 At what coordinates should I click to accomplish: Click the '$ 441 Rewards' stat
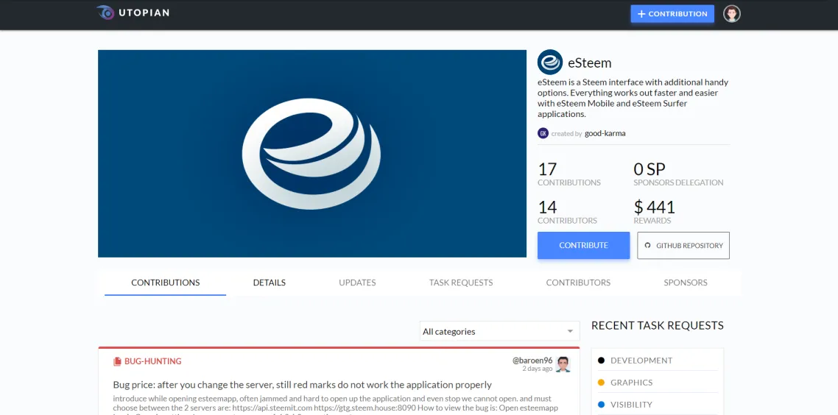pyautogui.click(x=655, y=212)
